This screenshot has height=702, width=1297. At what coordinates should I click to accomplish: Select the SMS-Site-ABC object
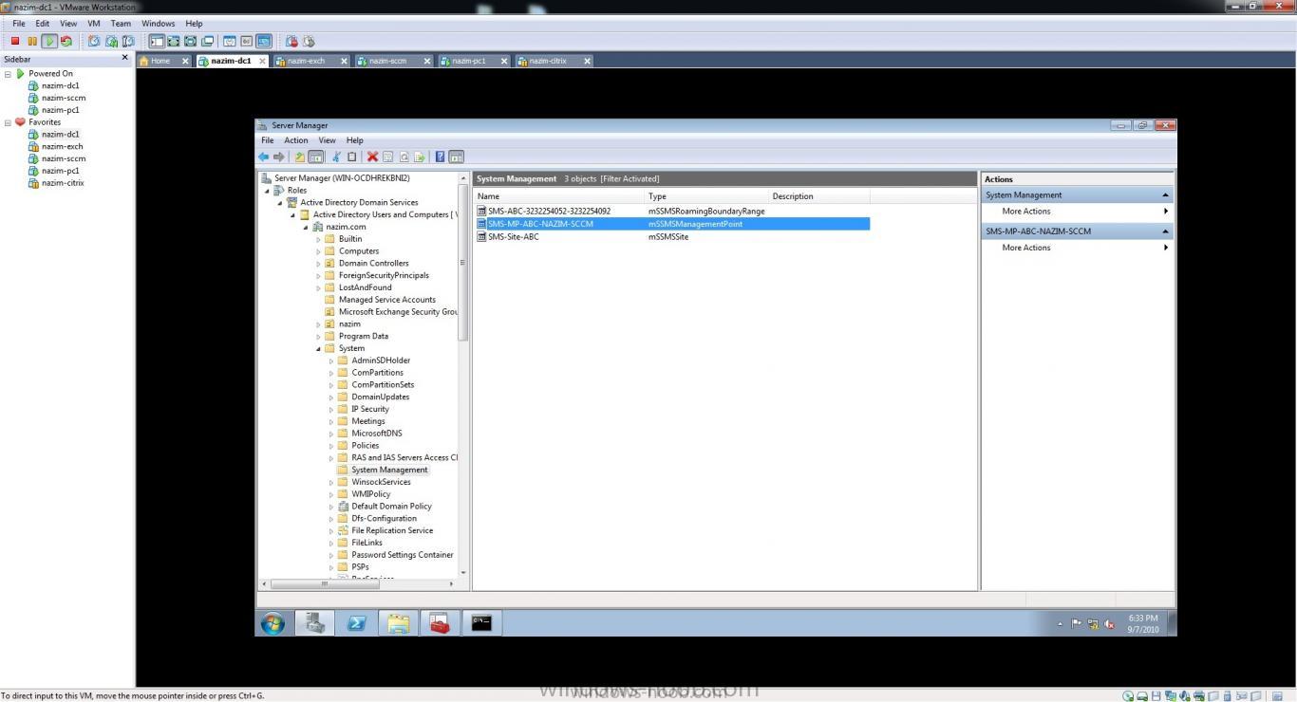coord(514,236)
